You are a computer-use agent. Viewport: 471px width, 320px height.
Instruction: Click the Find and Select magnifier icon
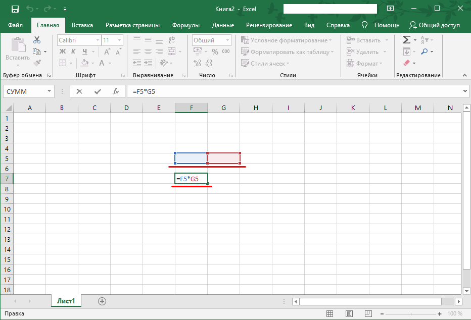click(424, 51)
